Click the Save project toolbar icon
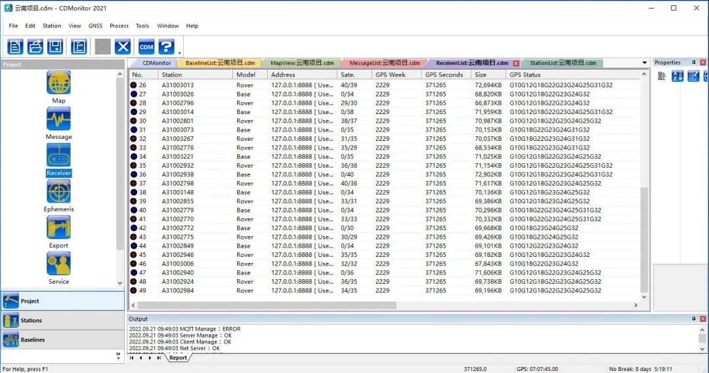This screenshot has height=373, width=709. point(55,47)
